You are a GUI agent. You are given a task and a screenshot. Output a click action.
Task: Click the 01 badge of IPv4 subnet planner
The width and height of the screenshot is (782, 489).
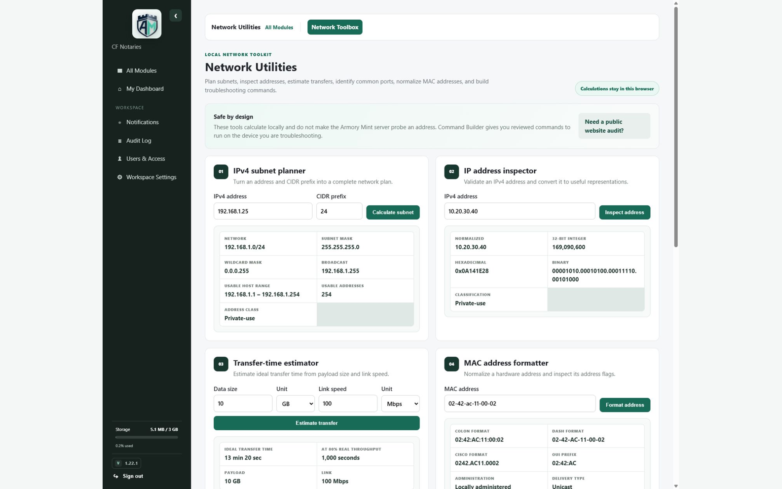point(221,172)
